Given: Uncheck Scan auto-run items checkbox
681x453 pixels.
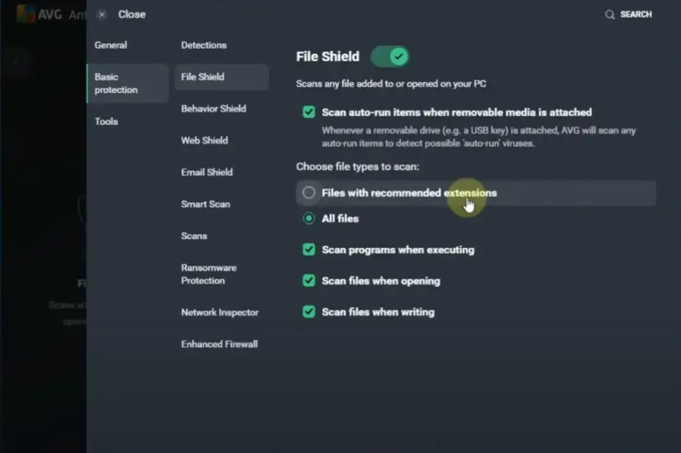Looking at the screenshot, I should [x=309, y=112].
